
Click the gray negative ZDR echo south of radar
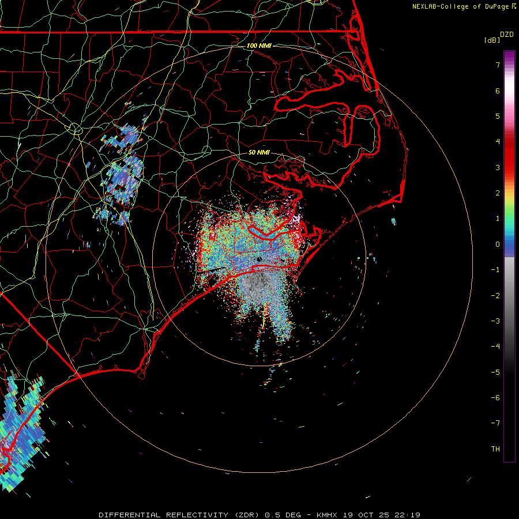259,286
